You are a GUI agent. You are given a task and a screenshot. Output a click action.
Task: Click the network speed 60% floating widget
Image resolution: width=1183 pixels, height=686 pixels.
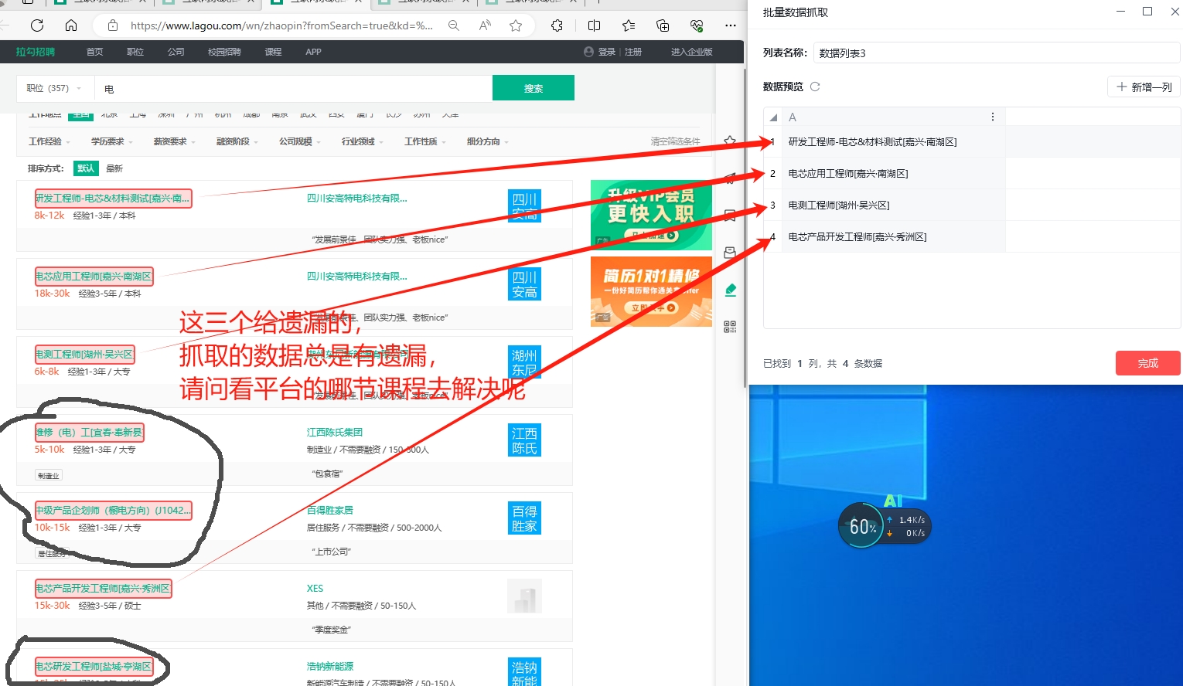tap(884, 526)
